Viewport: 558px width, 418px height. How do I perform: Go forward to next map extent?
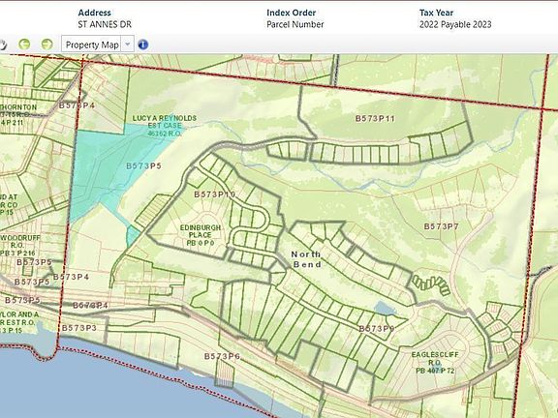(x=46, y=45)
